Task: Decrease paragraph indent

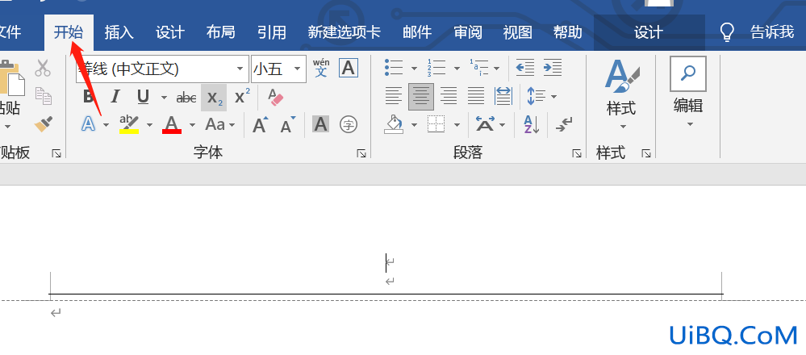Action: (x=524, y=67)
